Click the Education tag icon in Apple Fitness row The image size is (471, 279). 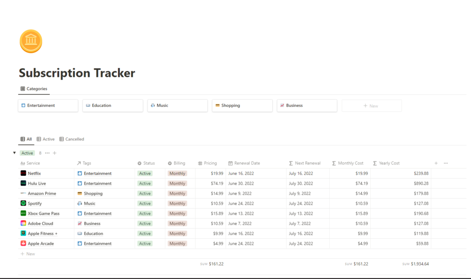point(80,234)
